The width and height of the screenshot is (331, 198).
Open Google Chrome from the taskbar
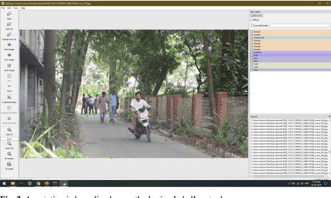[38, 184]
